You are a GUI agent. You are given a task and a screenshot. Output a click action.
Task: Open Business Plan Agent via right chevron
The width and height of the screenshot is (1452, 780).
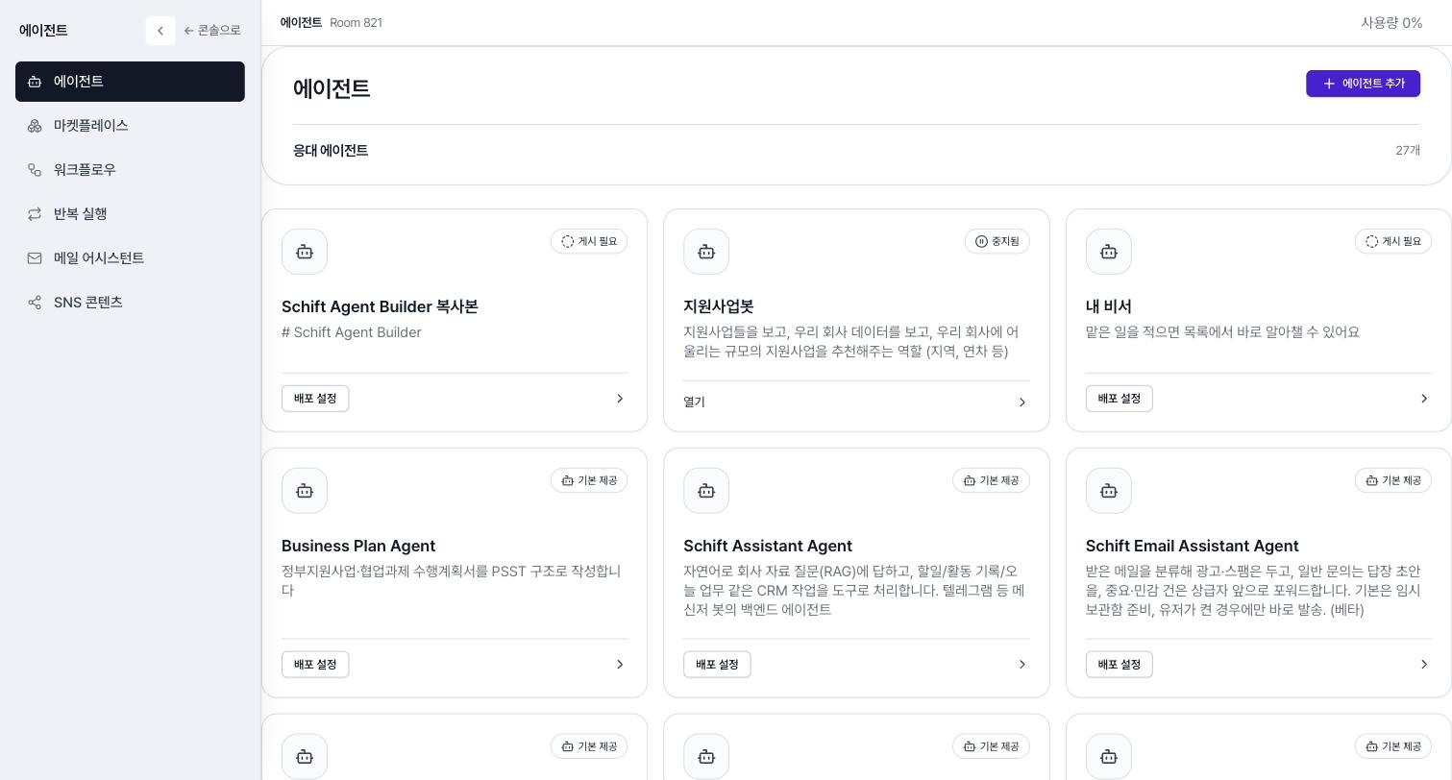[x=620, y=665]
